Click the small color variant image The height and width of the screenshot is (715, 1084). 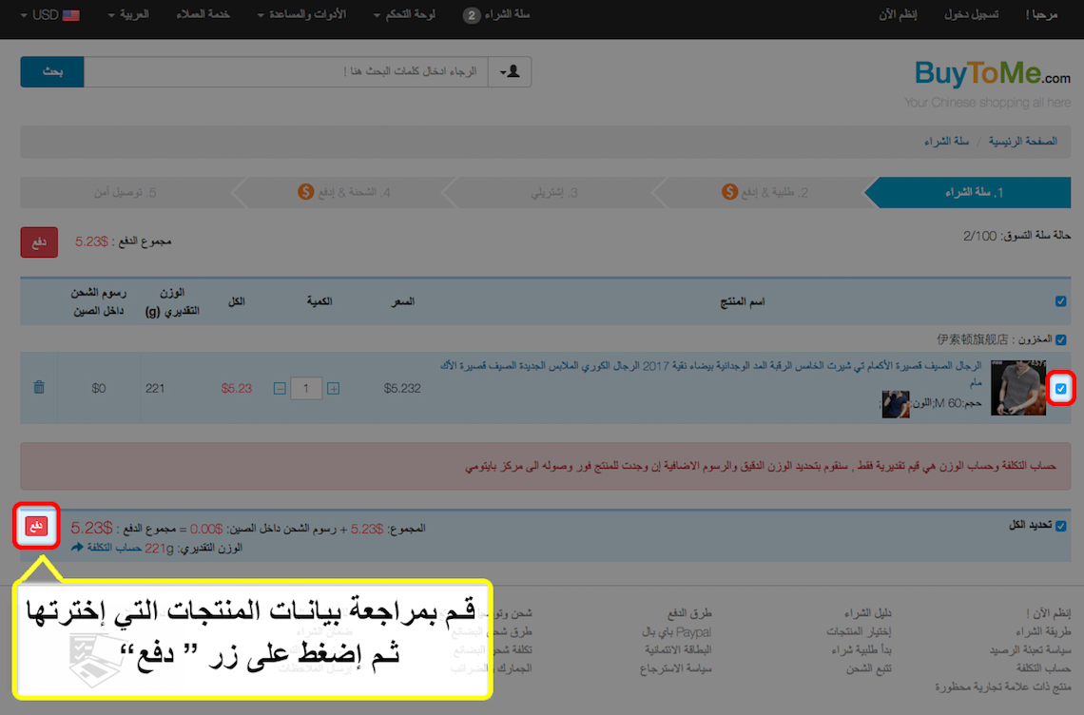pos(895,404)
